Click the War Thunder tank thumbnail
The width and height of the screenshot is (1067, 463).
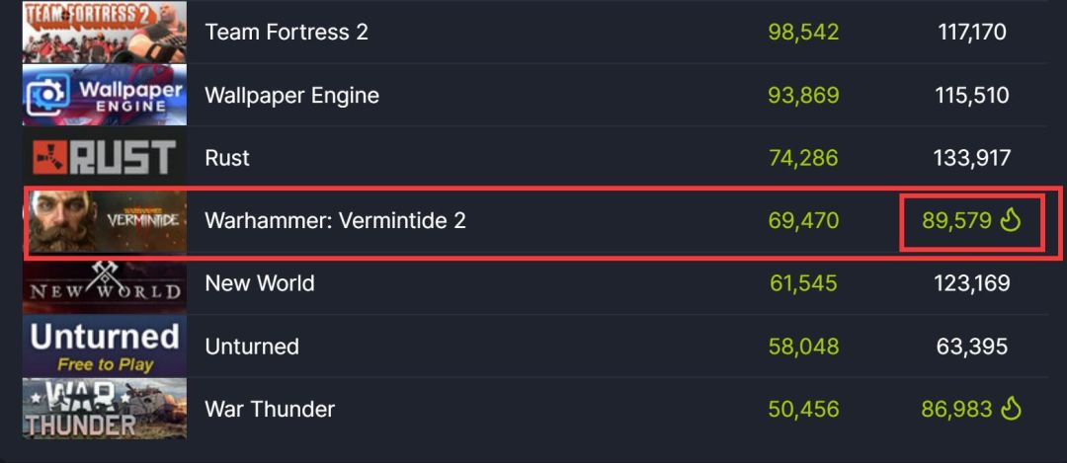(105, 409)
